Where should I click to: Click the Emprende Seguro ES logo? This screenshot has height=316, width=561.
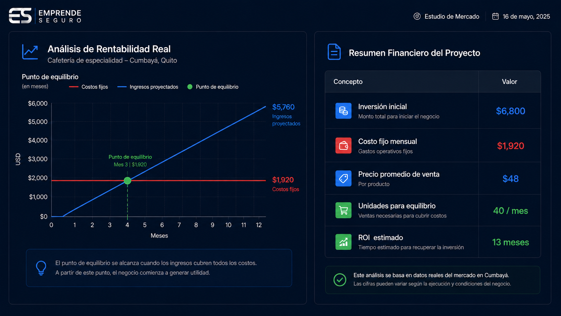[x=20, y=16]
